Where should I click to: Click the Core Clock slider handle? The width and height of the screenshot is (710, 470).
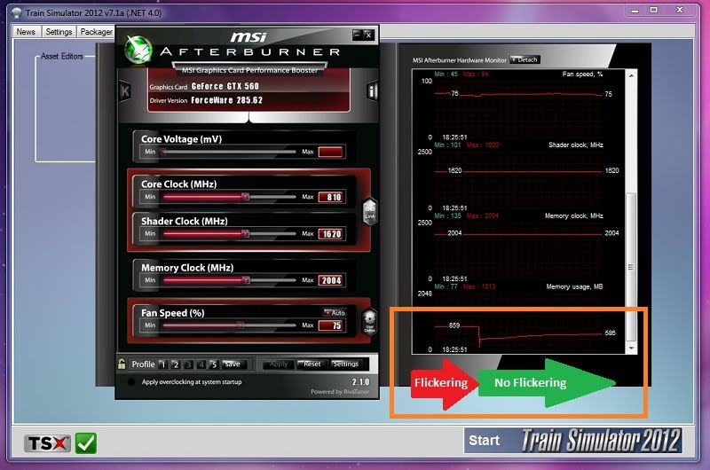246,197
